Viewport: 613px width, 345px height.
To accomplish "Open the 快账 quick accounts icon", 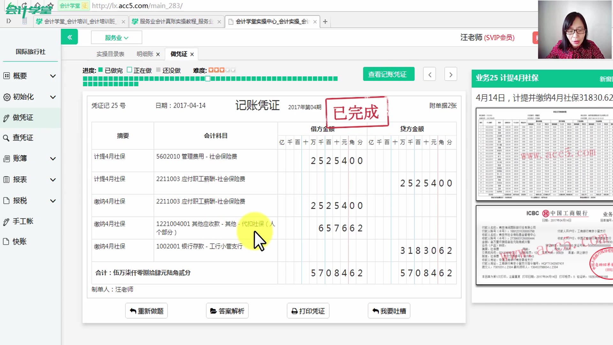I will click(7, 241).
